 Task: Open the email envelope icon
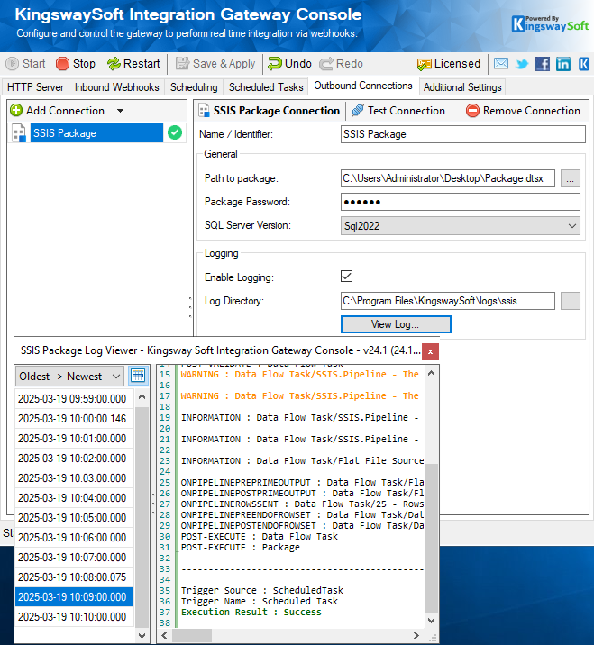point(501,64)
